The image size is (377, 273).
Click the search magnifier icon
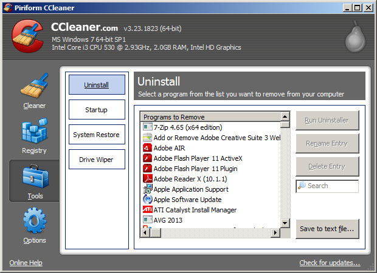[302, 186]
